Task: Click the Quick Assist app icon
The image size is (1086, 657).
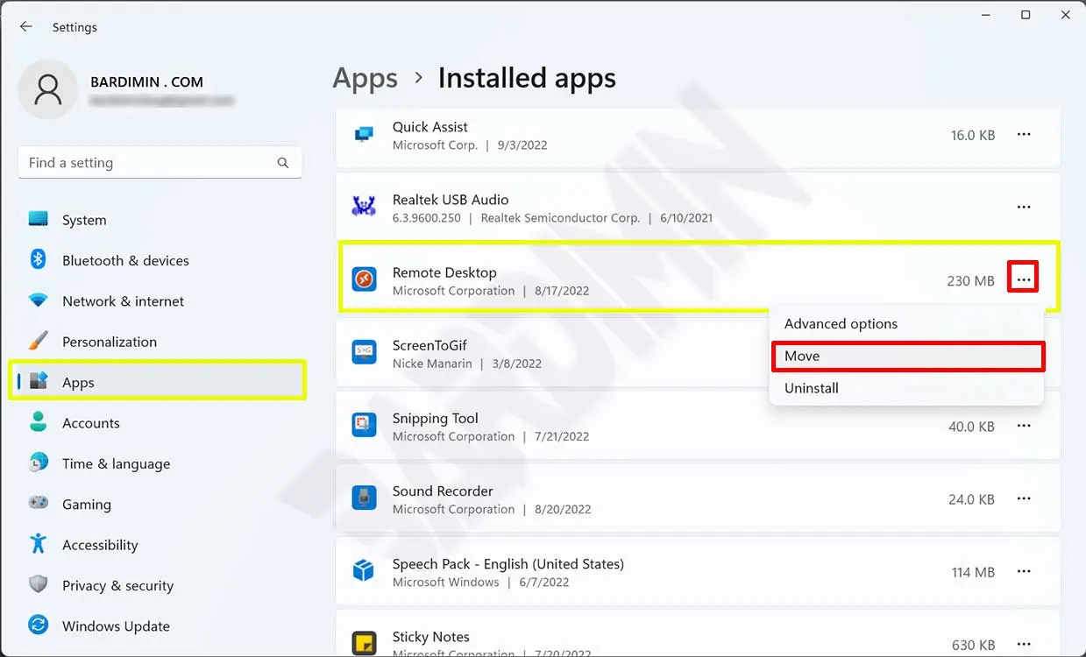Action: 364,135
